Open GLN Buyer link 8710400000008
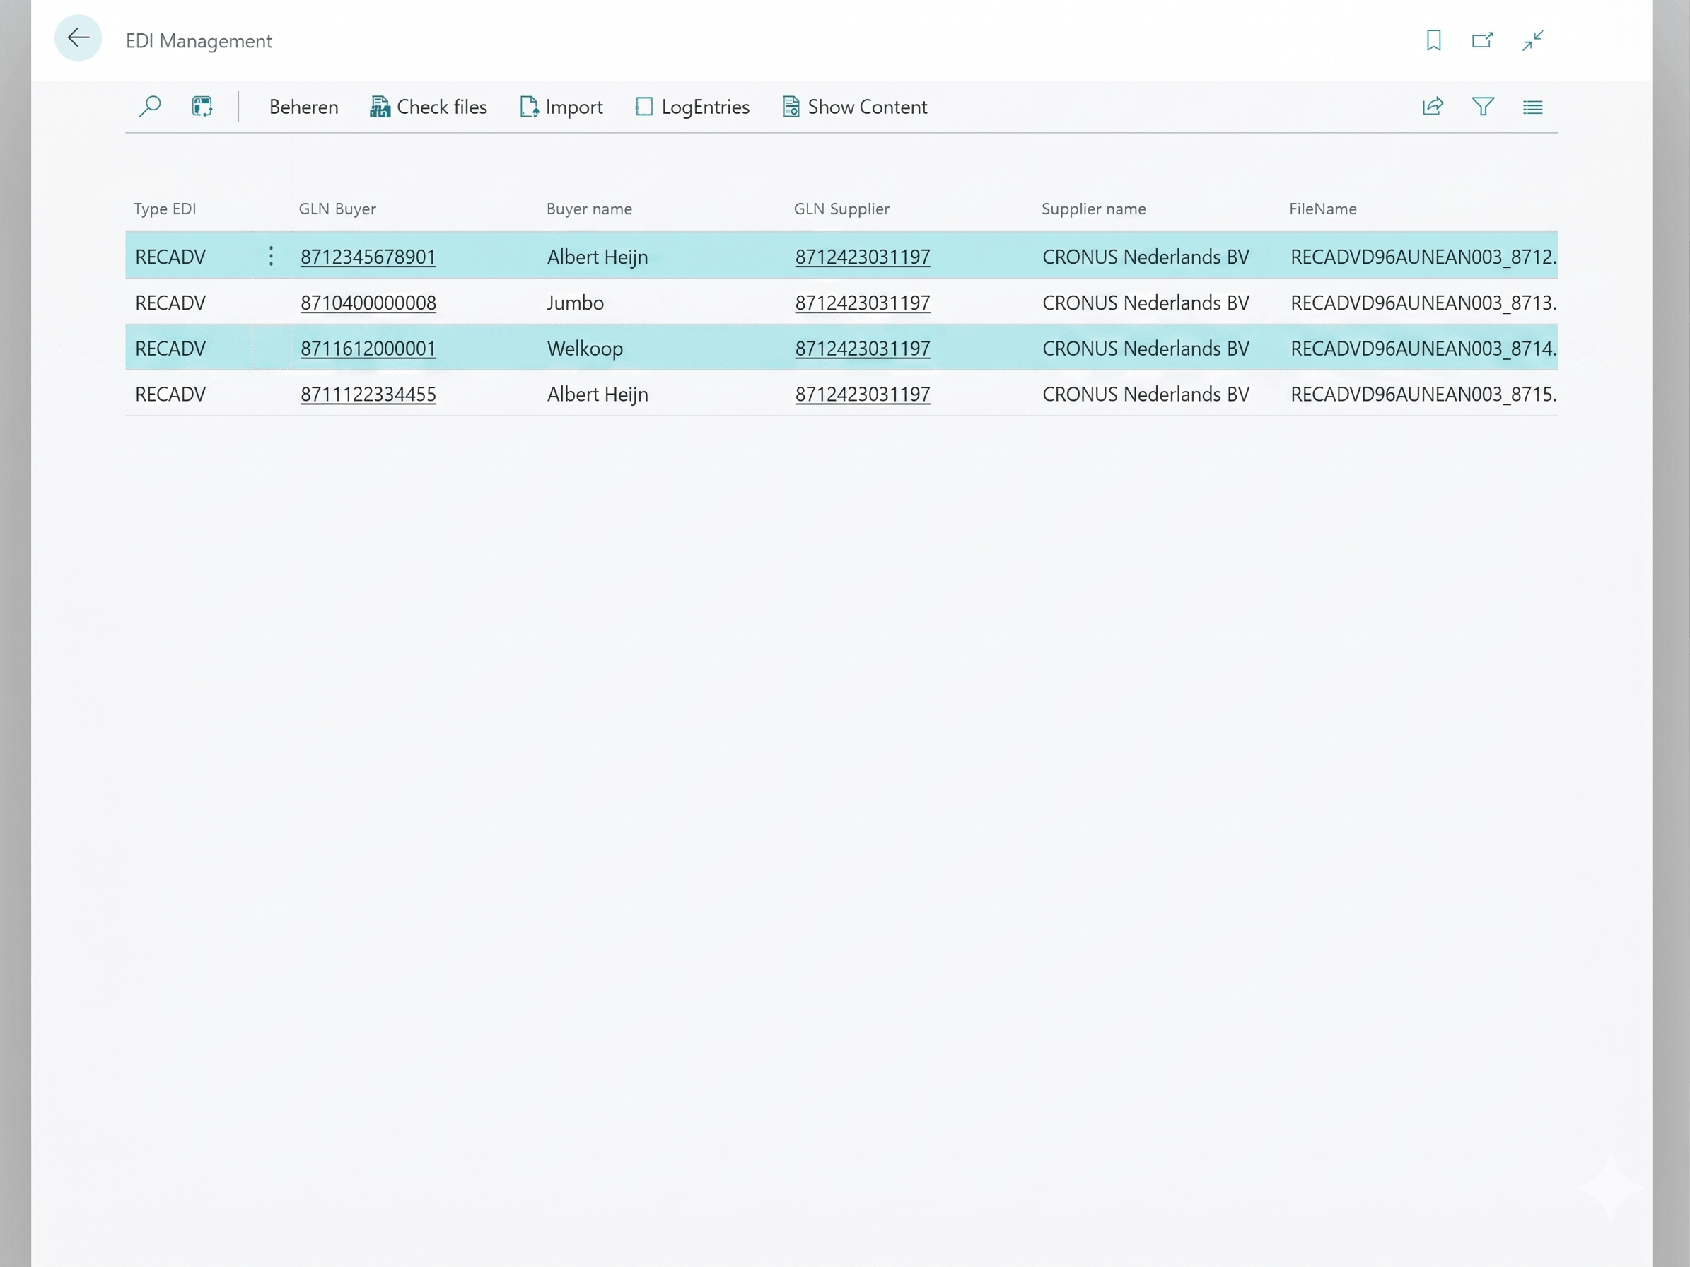The image size is (1690, 1267). 368,303
